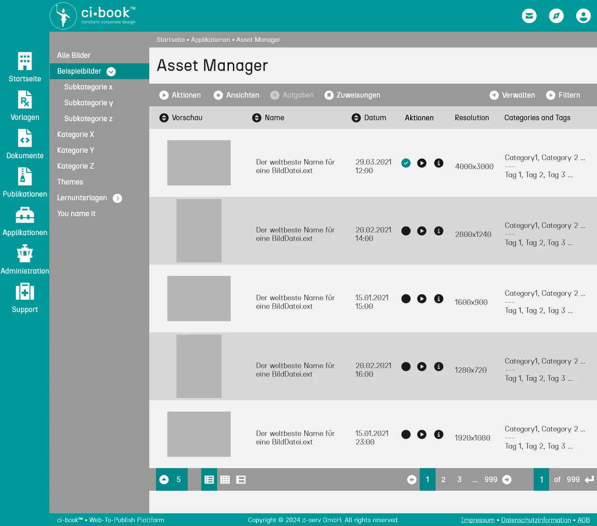597x526 pixels.
Task: Click the page number input field
Action: (x=541, y=479)
